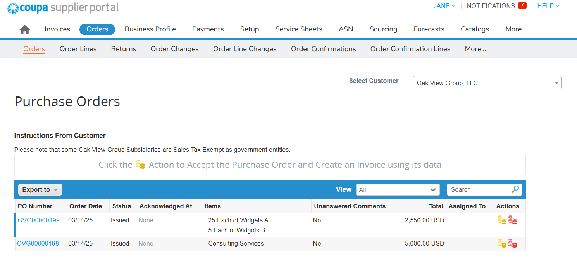Click gold coins action for OVG00000199

tap(502, 220)
